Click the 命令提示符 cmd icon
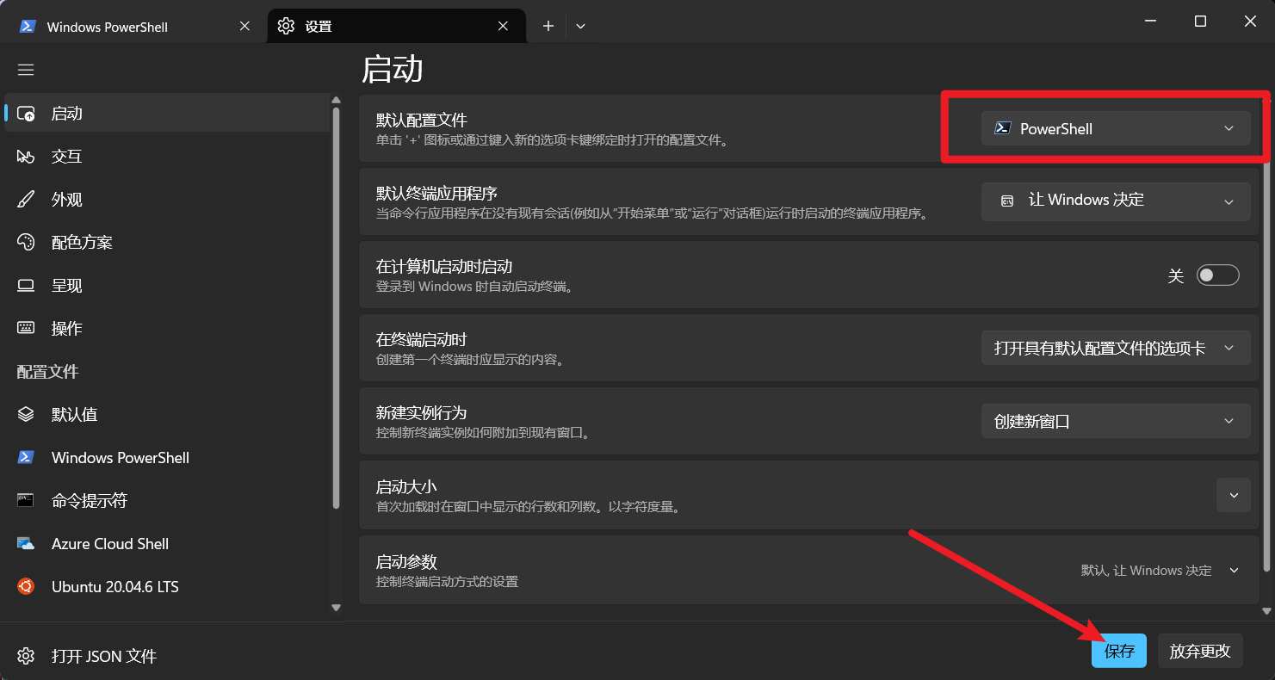The width and height of the screenshot is (1275, 680). point(26,501)
